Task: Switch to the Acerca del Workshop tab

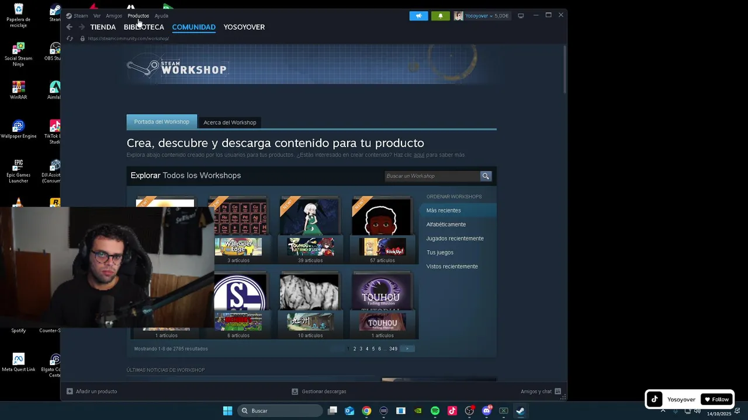Action: click(230, 123)
